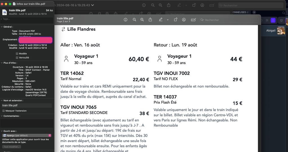The image size is (288, 152).
Task: Select the highlight pen in train lille.pdf toolbar
Action: (161, 19)
